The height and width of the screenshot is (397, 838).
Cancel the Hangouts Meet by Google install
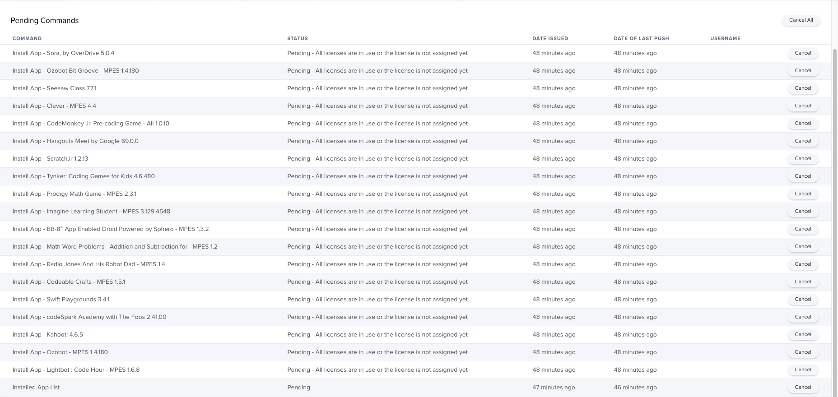803,141
